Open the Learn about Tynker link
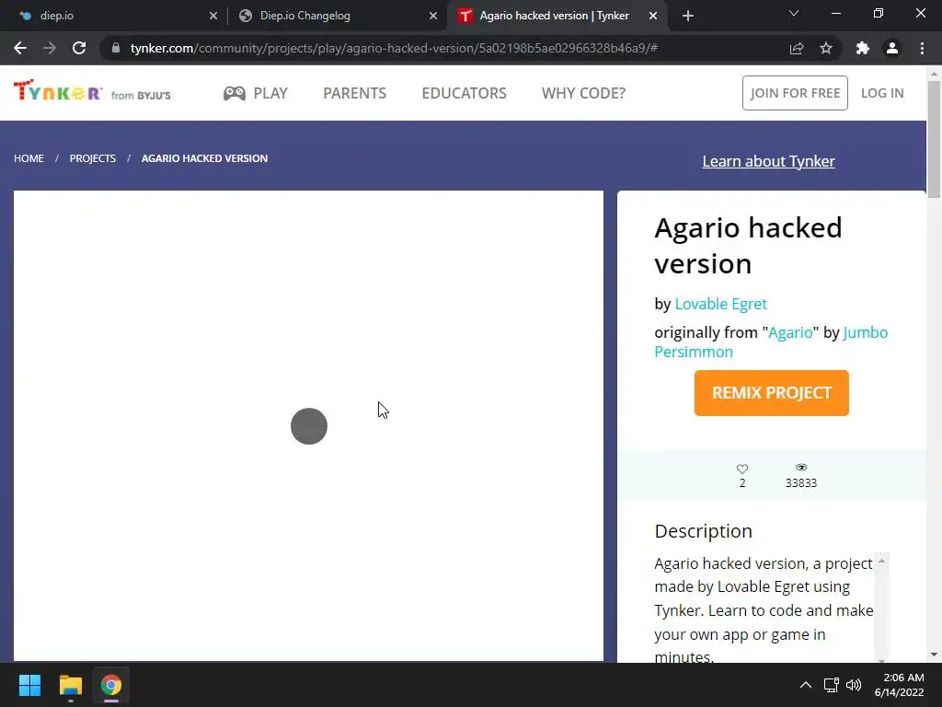The height and width of the screenshot is (707, 942). (x=768, y=161)
